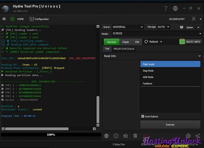Click the BOOT/ INFO button
Viewport: 204px width, 148px height.
point(190,42)
